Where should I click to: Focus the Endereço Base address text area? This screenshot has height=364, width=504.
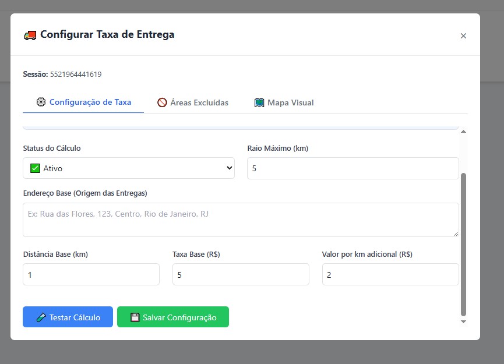coord(240,220)
